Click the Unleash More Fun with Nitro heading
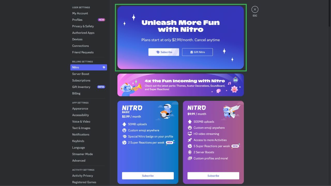 [x=180, y=26]
